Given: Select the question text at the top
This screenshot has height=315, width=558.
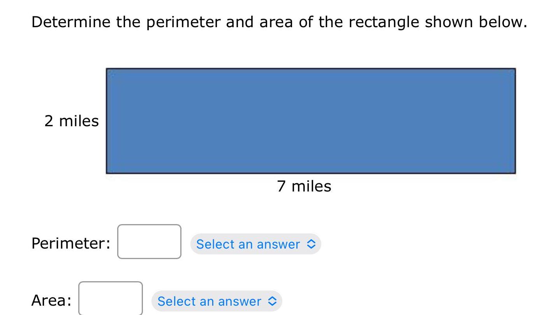Looking at the screenshot, I should click(279, 22).
